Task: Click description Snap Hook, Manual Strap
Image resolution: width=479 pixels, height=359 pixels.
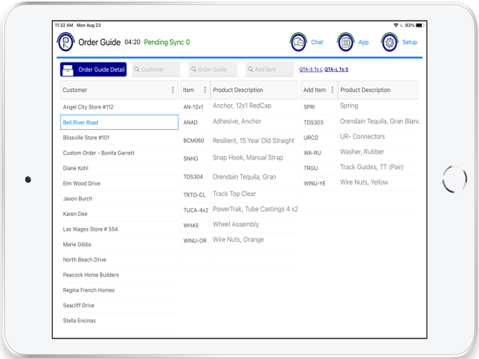Action: coord(248,158)
